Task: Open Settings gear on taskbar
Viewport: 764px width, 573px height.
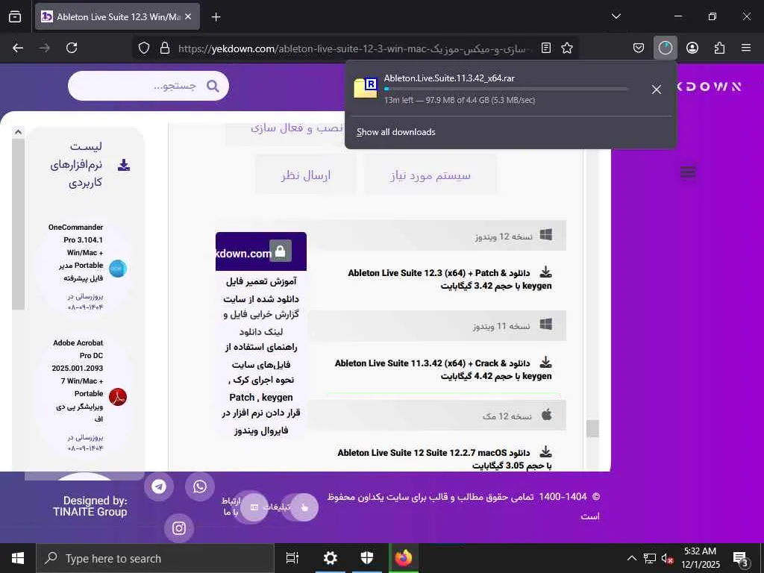Action: click(331, 558)
